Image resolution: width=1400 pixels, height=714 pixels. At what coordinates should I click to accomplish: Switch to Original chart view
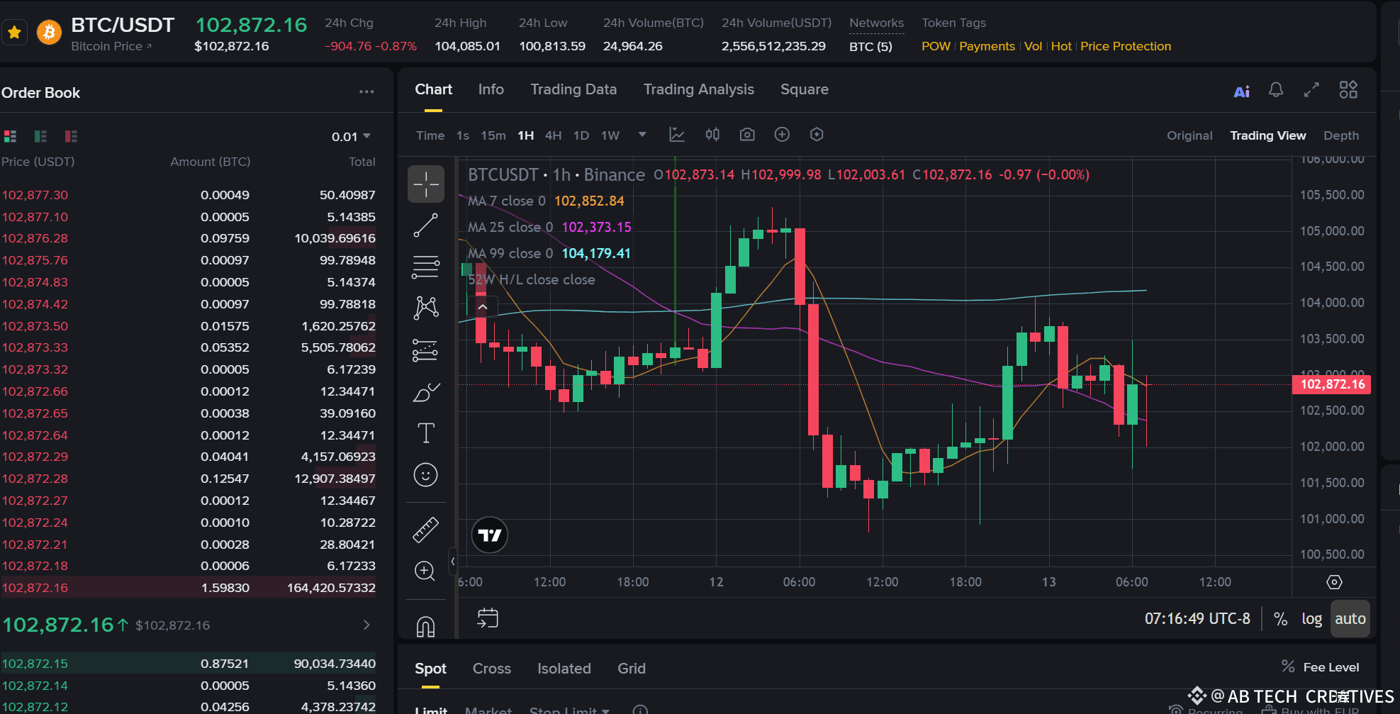1189,135
